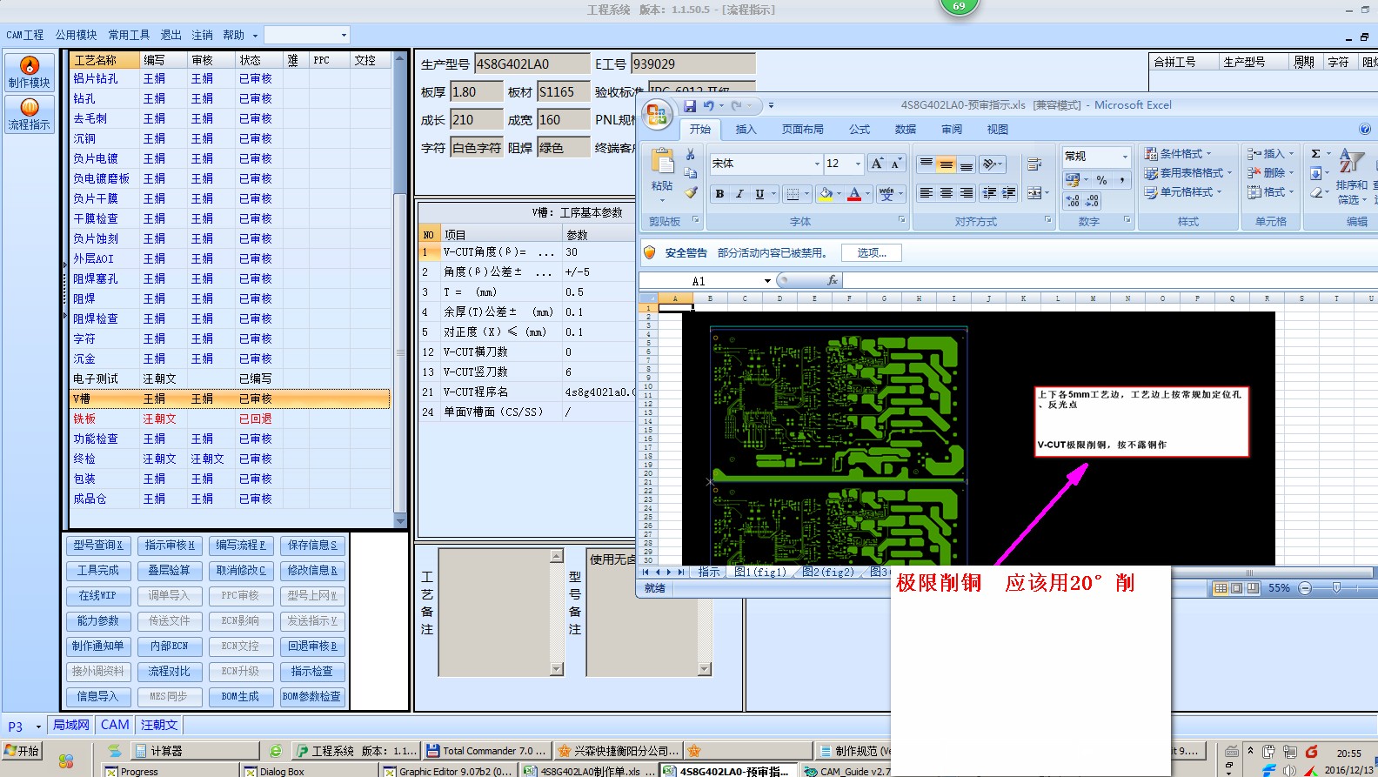Expand the Name Box A1 dropdown

point(767,281)
